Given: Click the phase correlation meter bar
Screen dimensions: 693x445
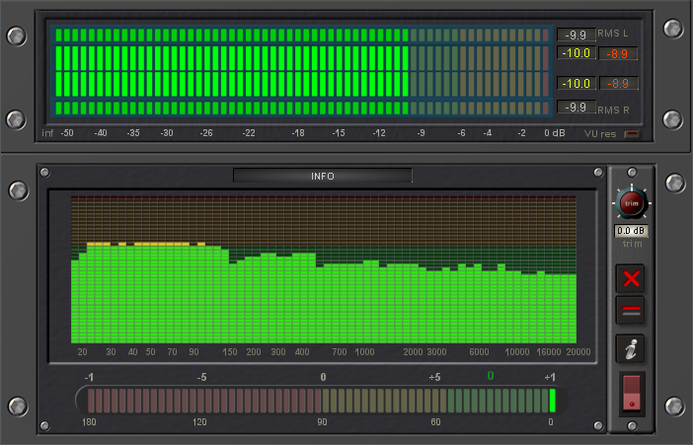Looking at the screenshot, I should [321, 401].
